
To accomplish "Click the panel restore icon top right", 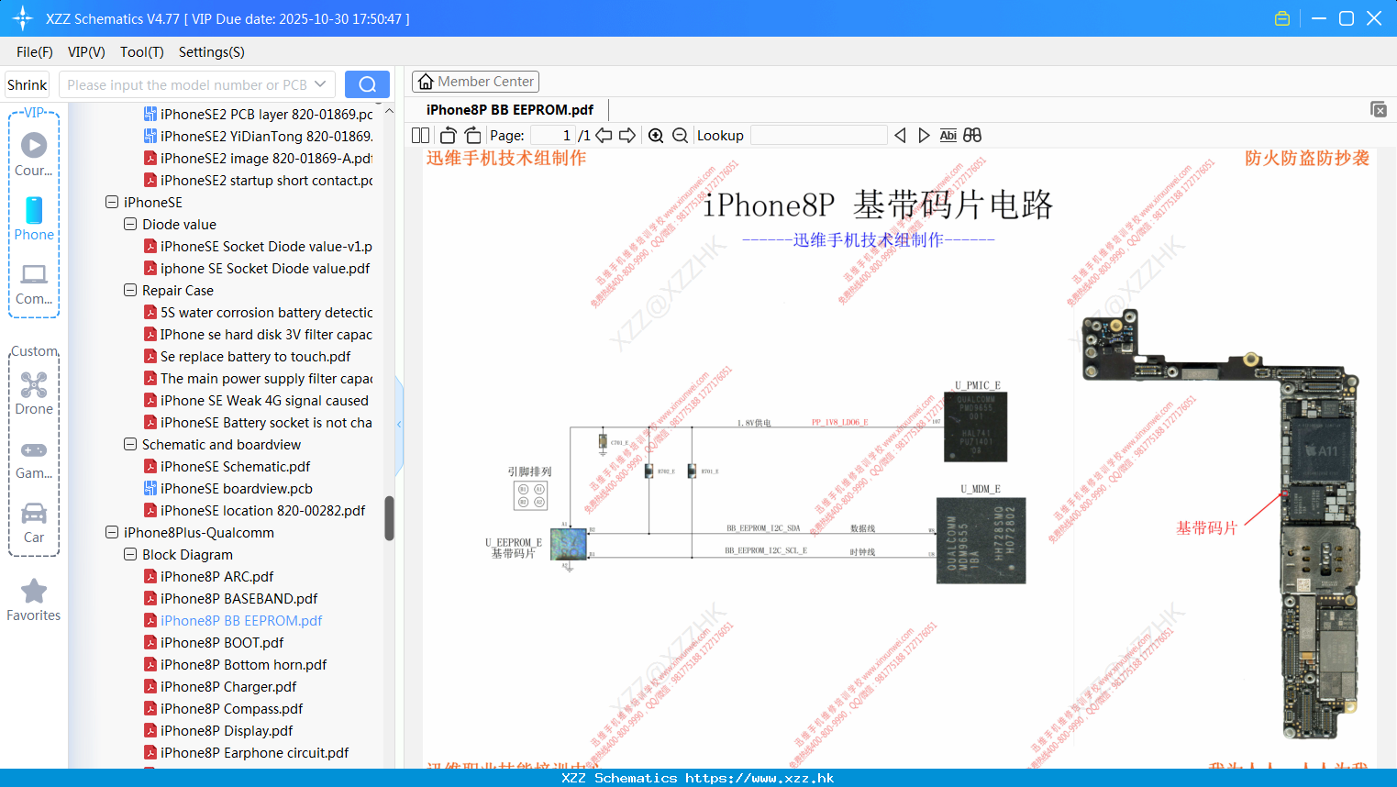I will pos(1378,109).
